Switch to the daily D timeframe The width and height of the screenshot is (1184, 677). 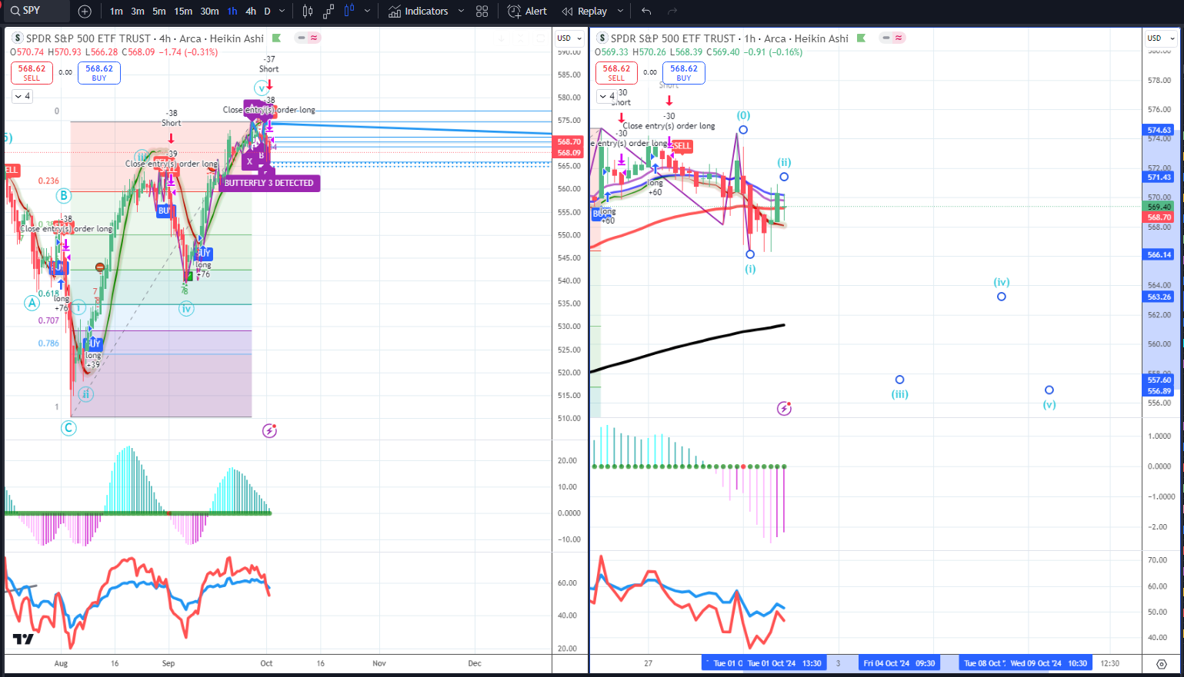pyautogui.click(x=267, y=12)
